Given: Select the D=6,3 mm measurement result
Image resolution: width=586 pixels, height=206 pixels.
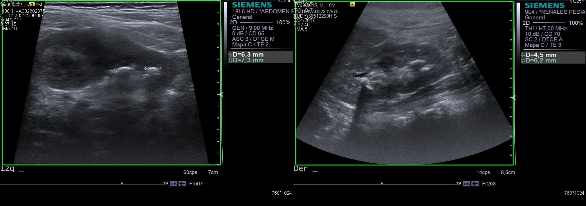Looking at the screenshot, I should point(248,55).
